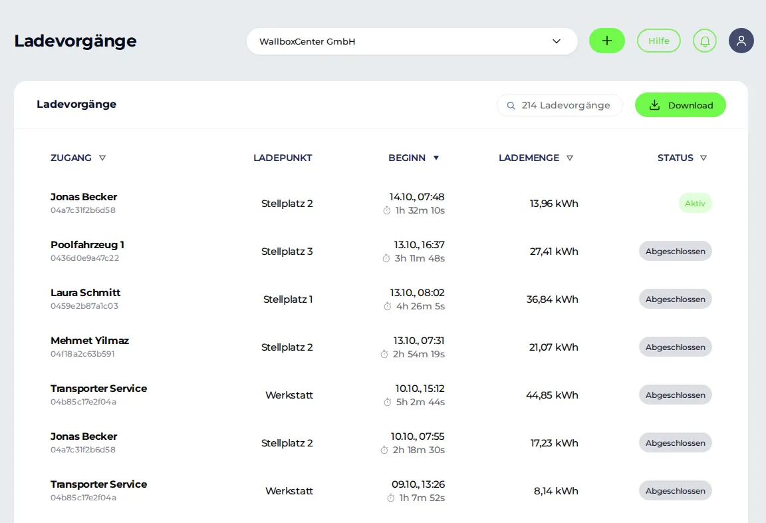766x523 pixels.
Task: Select Jonas Becker in the 10.10. row
Action: click(84, 436)
